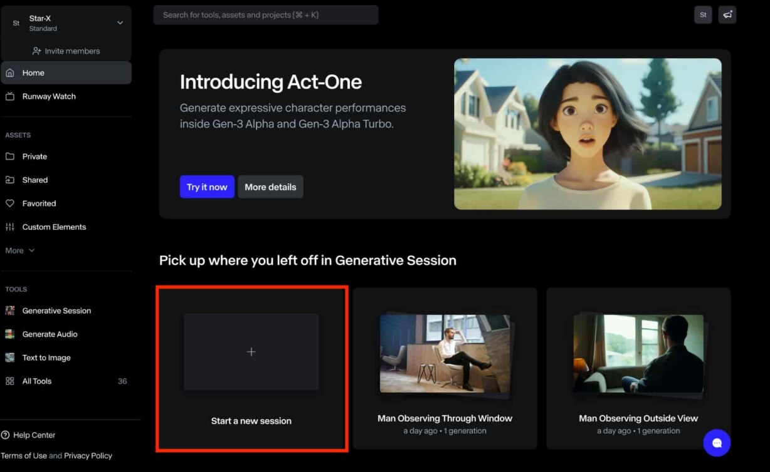Open Runway Watch

coord(66,96)
